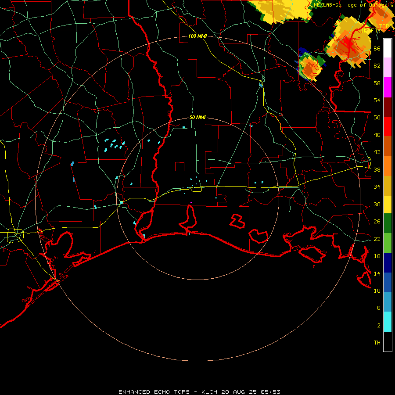
Task: Click the legend value '58'
Action: click(x=377, y=83)
